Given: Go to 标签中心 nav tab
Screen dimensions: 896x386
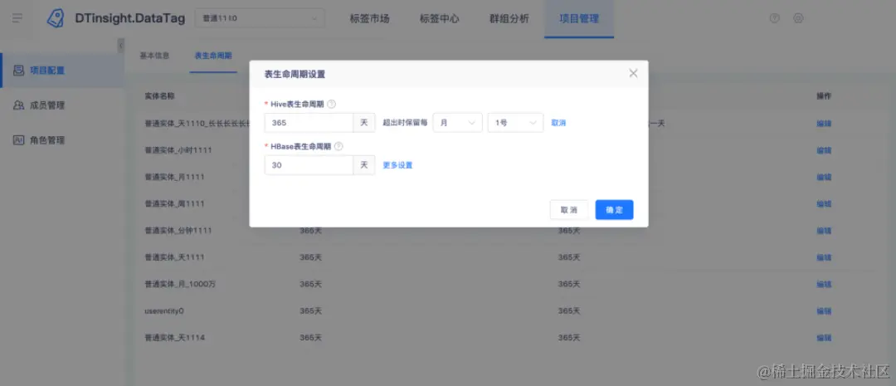Looking at the screenshot, I should pyautogui.click(x=439, y=18).
